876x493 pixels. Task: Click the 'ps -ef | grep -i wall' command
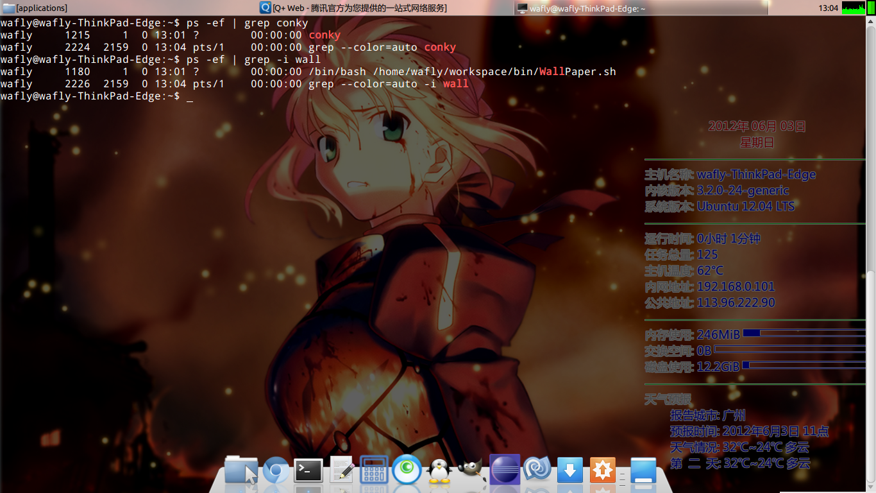(254, 60)
